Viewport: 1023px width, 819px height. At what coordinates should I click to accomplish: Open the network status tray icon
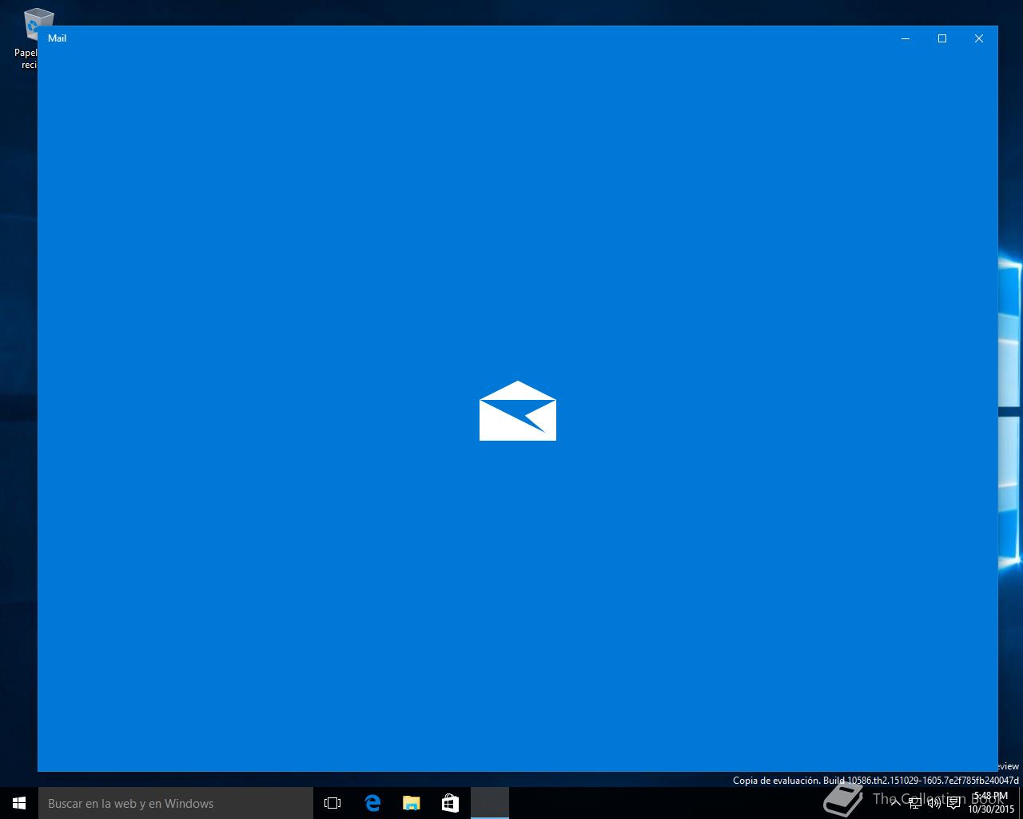[914, 803]
